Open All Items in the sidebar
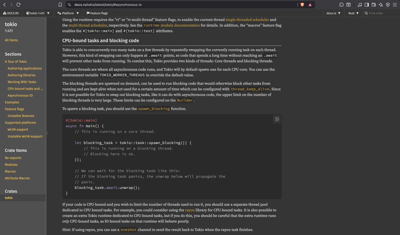The image size is (400, 235). coord(11,40)
